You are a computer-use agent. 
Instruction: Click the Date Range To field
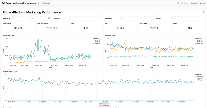click(39, 18)
